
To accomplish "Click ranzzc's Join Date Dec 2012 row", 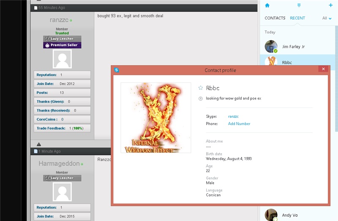I will [62, 83].
